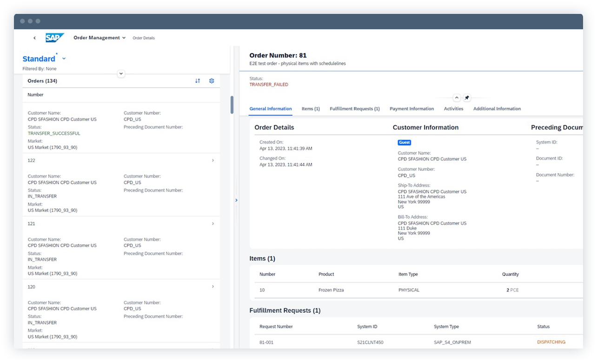This screenshot has height=362, width=597.
Task: Expand the side panel using the blue arrow
Action: (237, 200)
